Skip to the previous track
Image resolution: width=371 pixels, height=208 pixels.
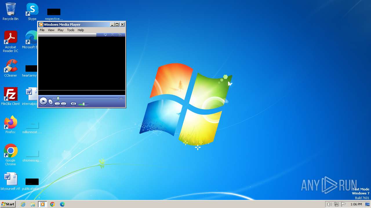[x=57, y=104]
